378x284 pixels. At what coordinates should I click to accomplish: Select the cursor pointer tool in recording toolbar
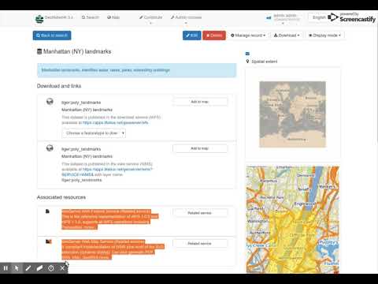point(17,268)
